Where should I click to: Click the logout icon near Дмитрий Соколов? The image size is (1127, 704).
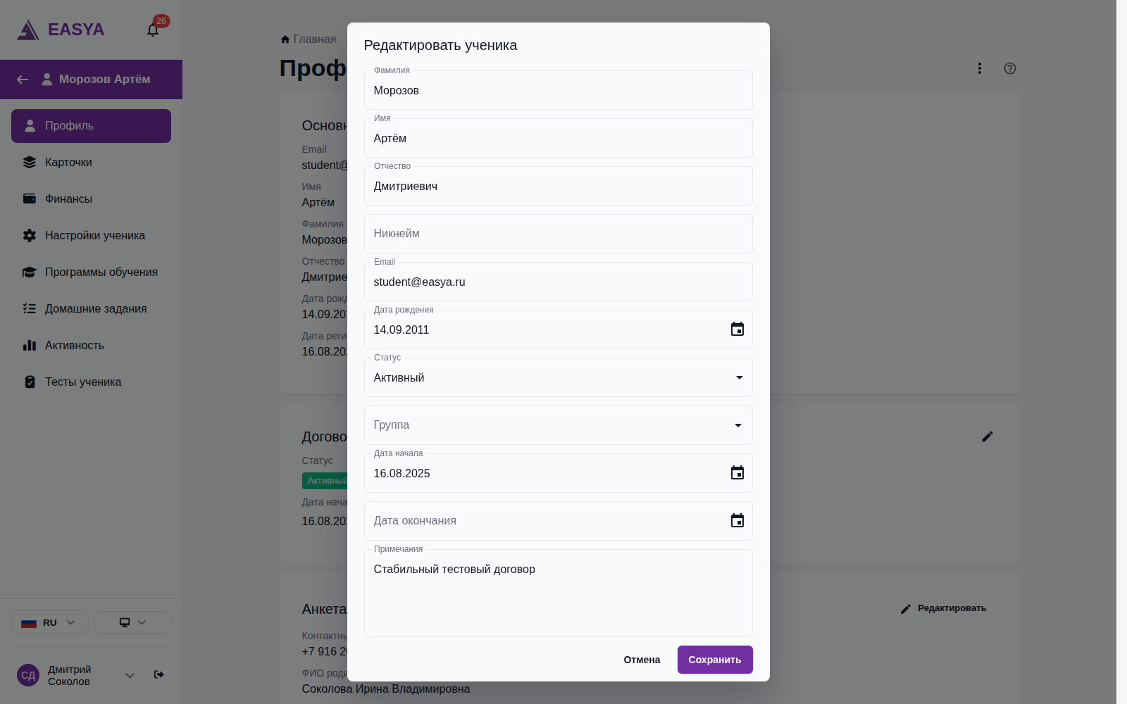click(x=159, y=674)
